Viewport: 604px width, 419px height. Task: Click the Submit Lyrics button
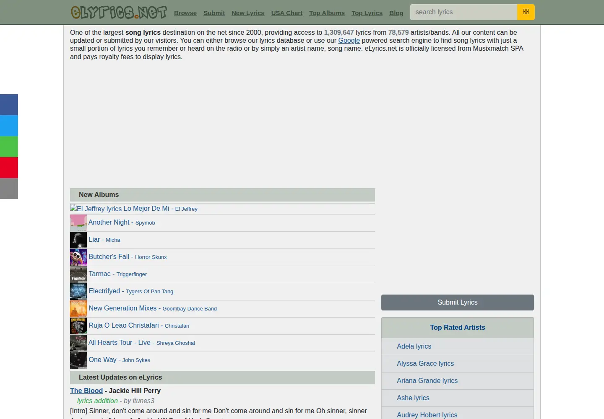[x=458, y=303]
